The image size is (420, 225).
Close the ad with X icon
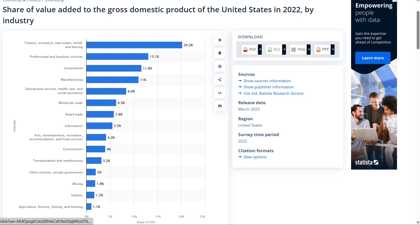(395, 1)
